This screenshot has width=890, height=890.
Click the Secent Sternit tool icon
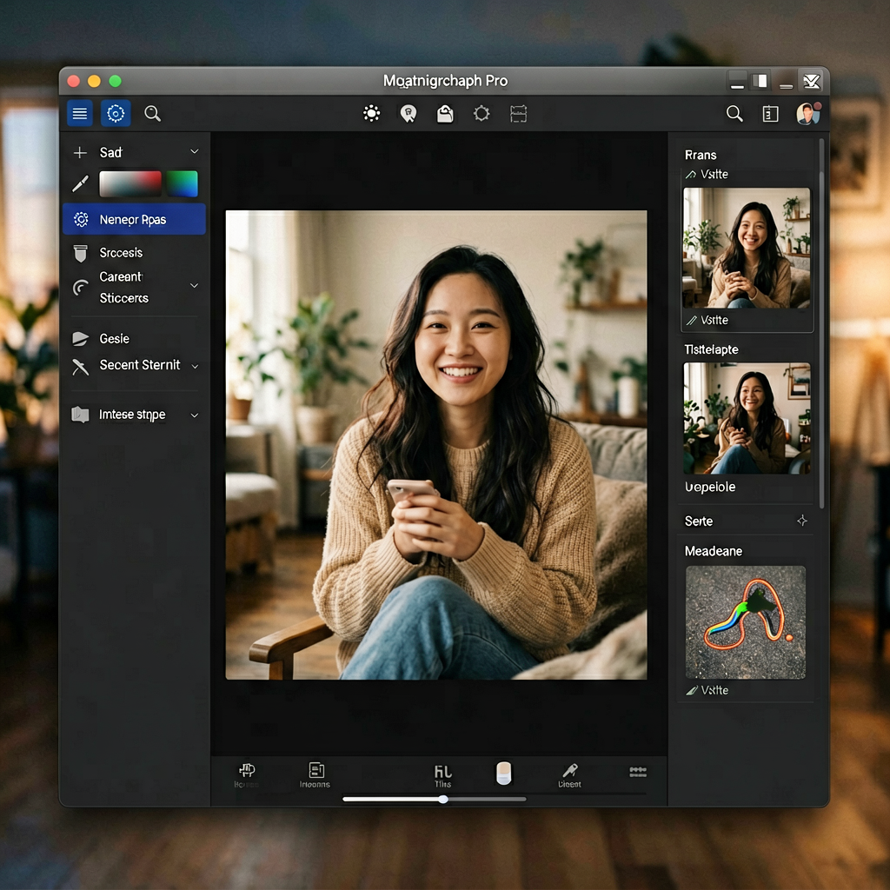[x=80, y=368]
